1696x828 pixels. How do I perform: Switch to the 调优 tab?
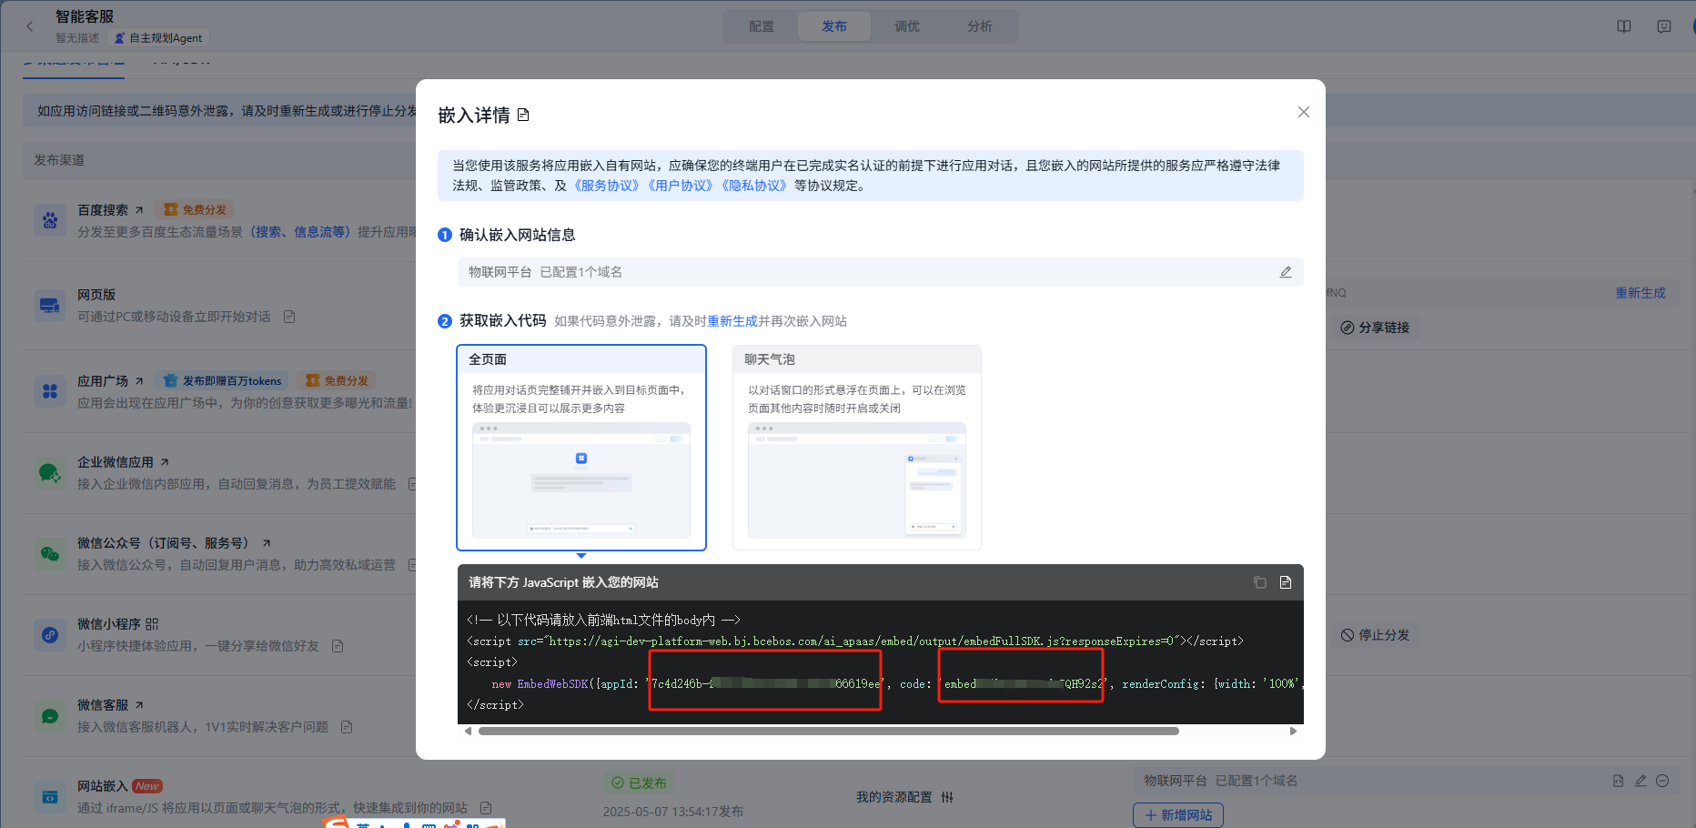[x=907, y=26]
